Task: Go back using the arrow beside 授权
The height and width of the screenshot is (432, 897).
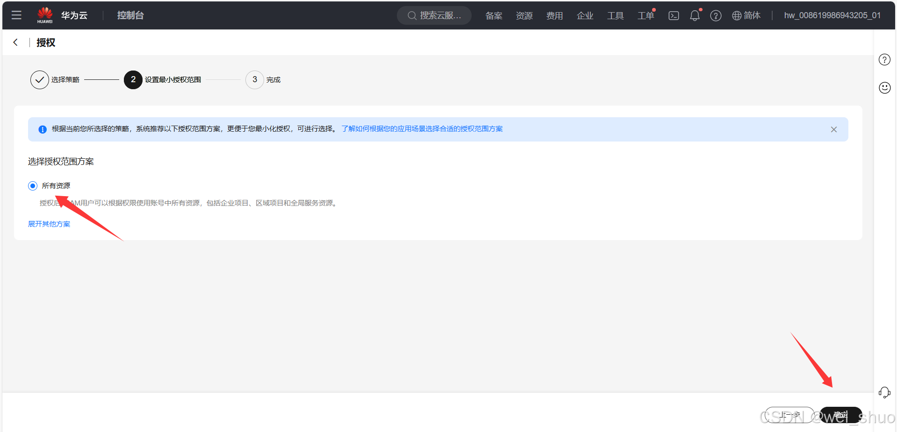Action: (x=15, y=42)
